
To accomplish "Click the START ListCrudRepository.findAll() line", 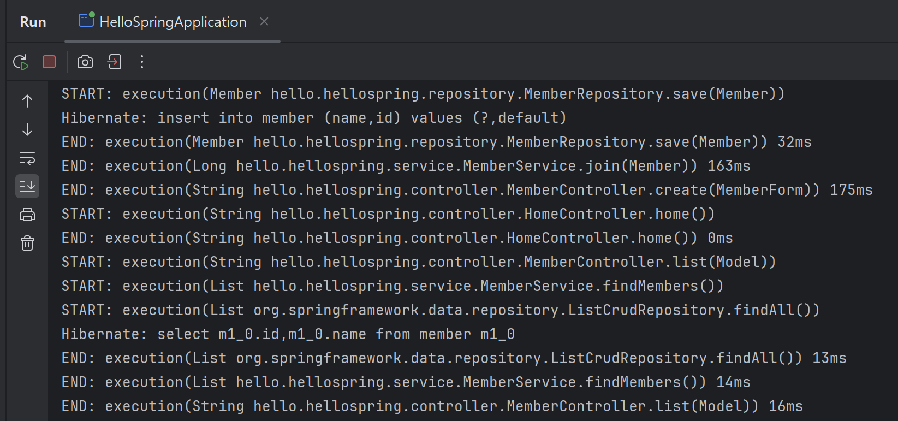I will point(441,310).
